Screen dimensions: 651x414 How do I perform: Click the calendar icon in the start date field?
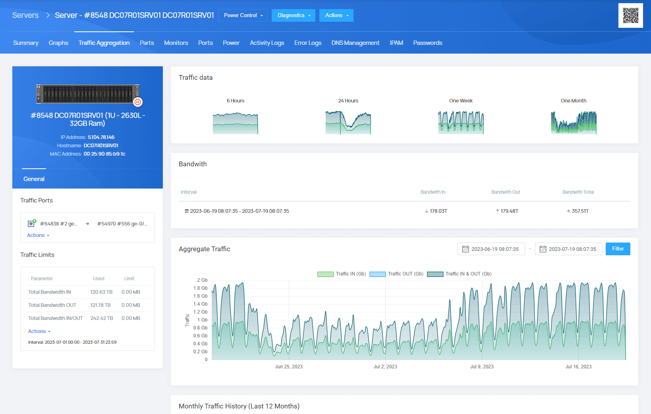[465, 249]
